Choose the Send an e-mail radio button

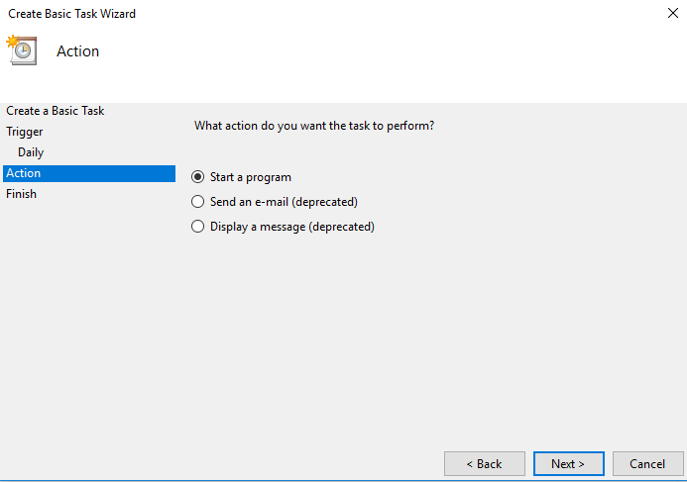197,202
